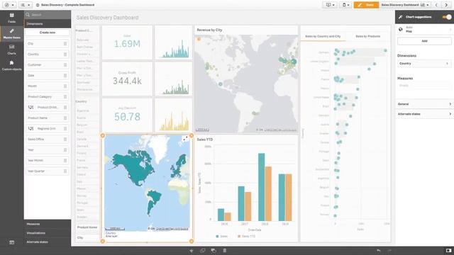Click the Add button in properties panel
The height and width of the screenshot is (255, 454).
click(424, 41)
